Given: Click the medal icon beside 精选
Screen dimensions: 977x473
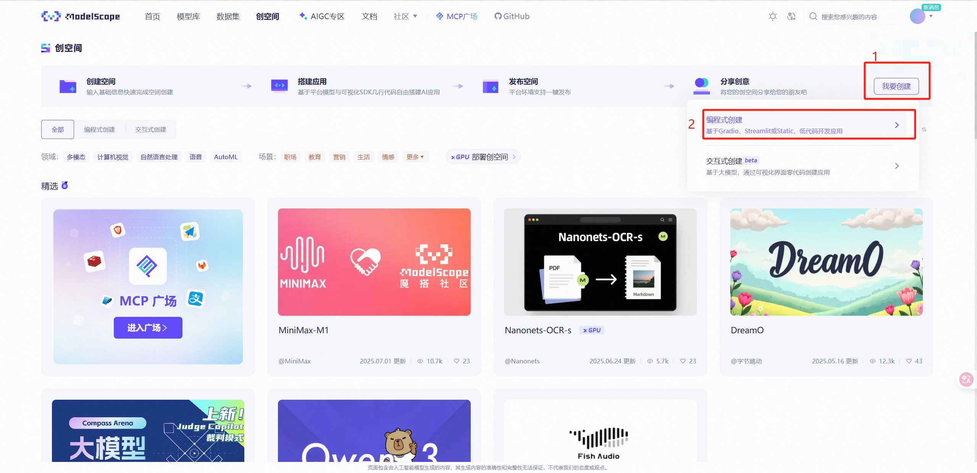Looking at the screenshot, I should coord(65,186).
